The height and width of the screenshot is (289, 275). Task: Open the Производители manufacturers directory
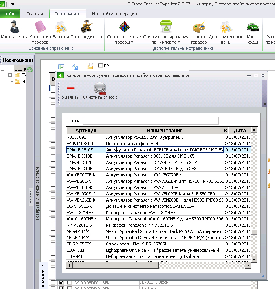coord(86,30)
